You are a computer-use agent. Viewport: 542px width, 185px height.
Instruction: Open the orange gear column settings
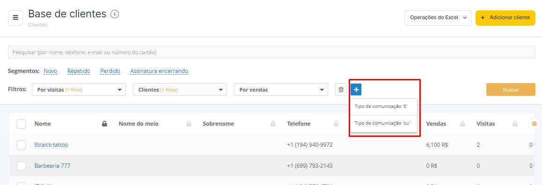pyautogui.click(x=534, y=123)
